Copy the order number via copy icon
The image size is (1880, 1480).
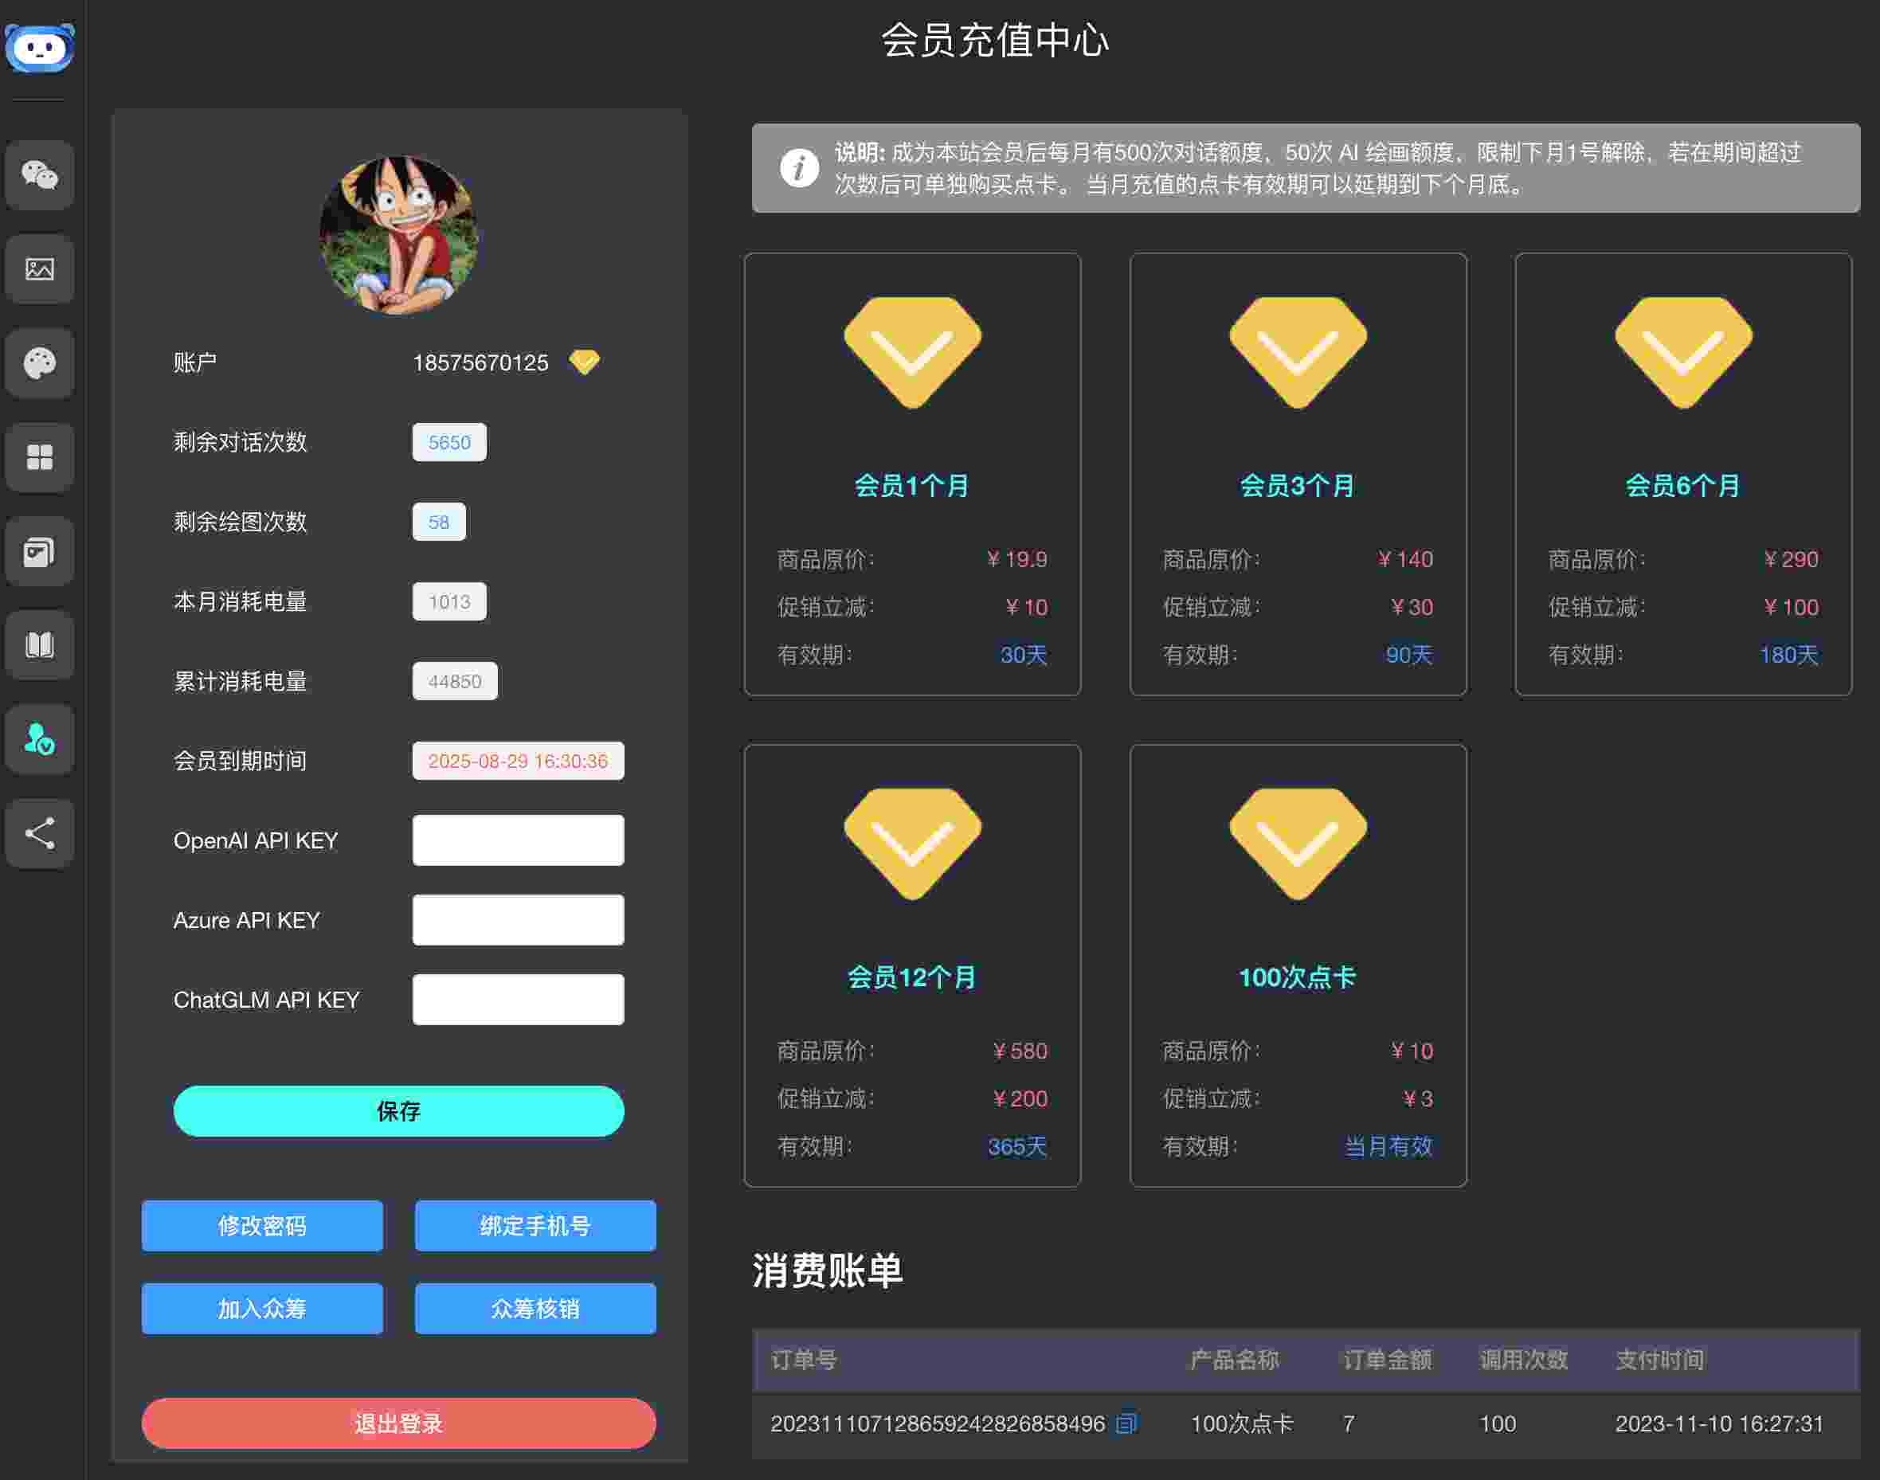tap(1126, 1423)
